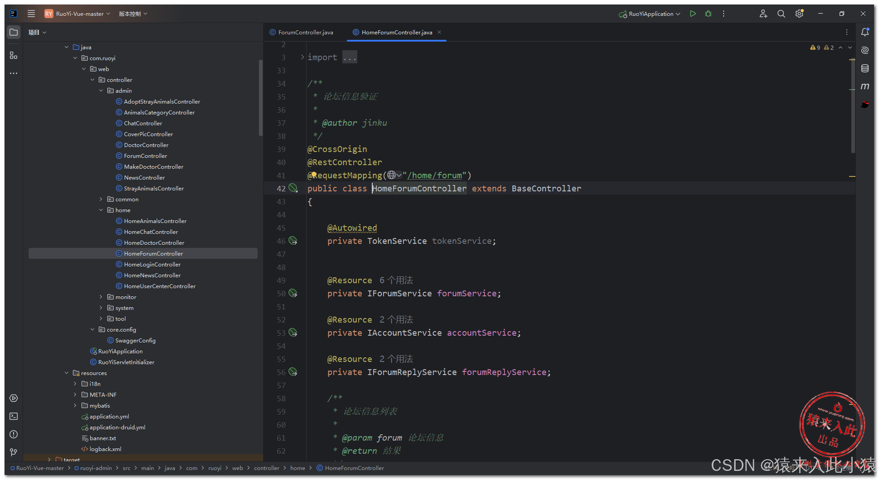Click controller in the breadcrumb bar

(267, 468)
